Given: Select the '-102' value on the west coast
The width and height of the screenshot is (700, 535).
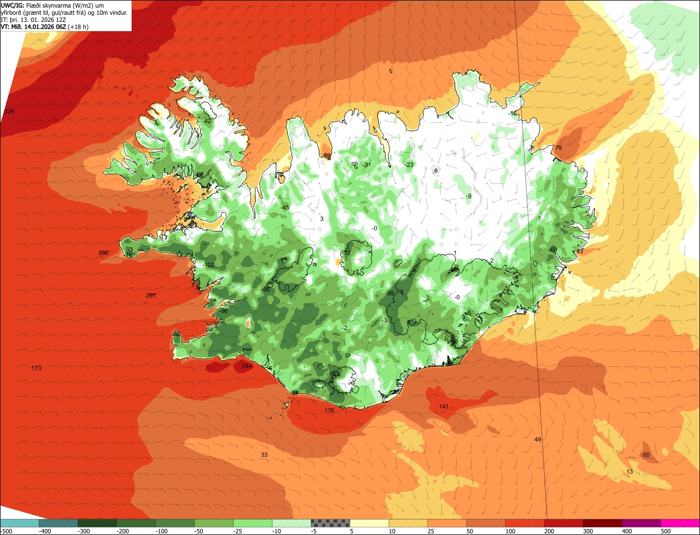Looking at the screenshot, I should [208, 265].
